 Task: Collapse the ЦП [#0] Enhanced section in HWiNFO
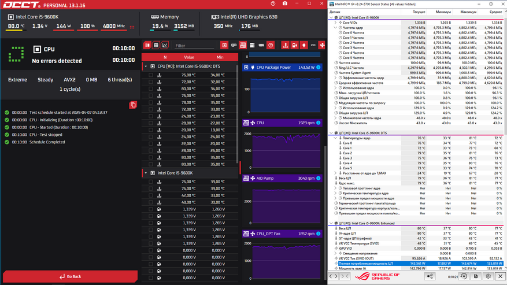(331, 223)
